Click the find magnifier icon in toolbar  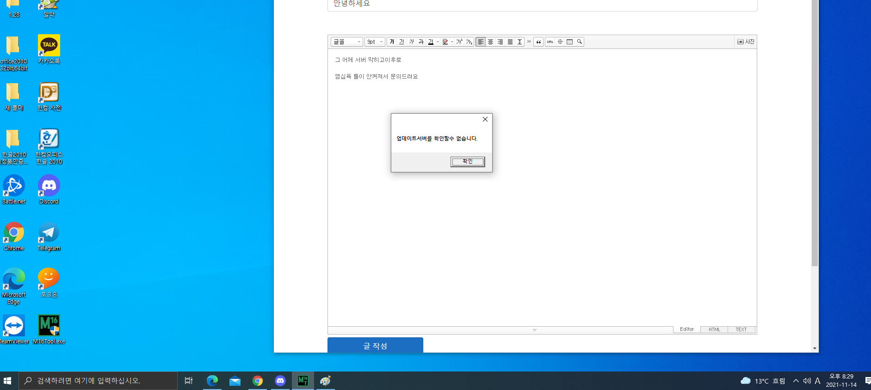[x=579, y=42]
